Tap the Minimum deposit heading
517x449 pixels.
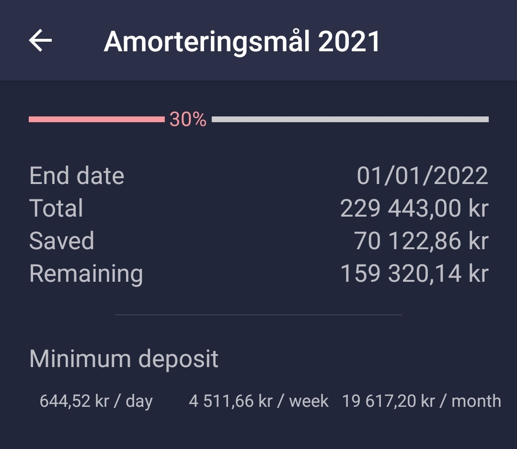[x=124, y=358]
